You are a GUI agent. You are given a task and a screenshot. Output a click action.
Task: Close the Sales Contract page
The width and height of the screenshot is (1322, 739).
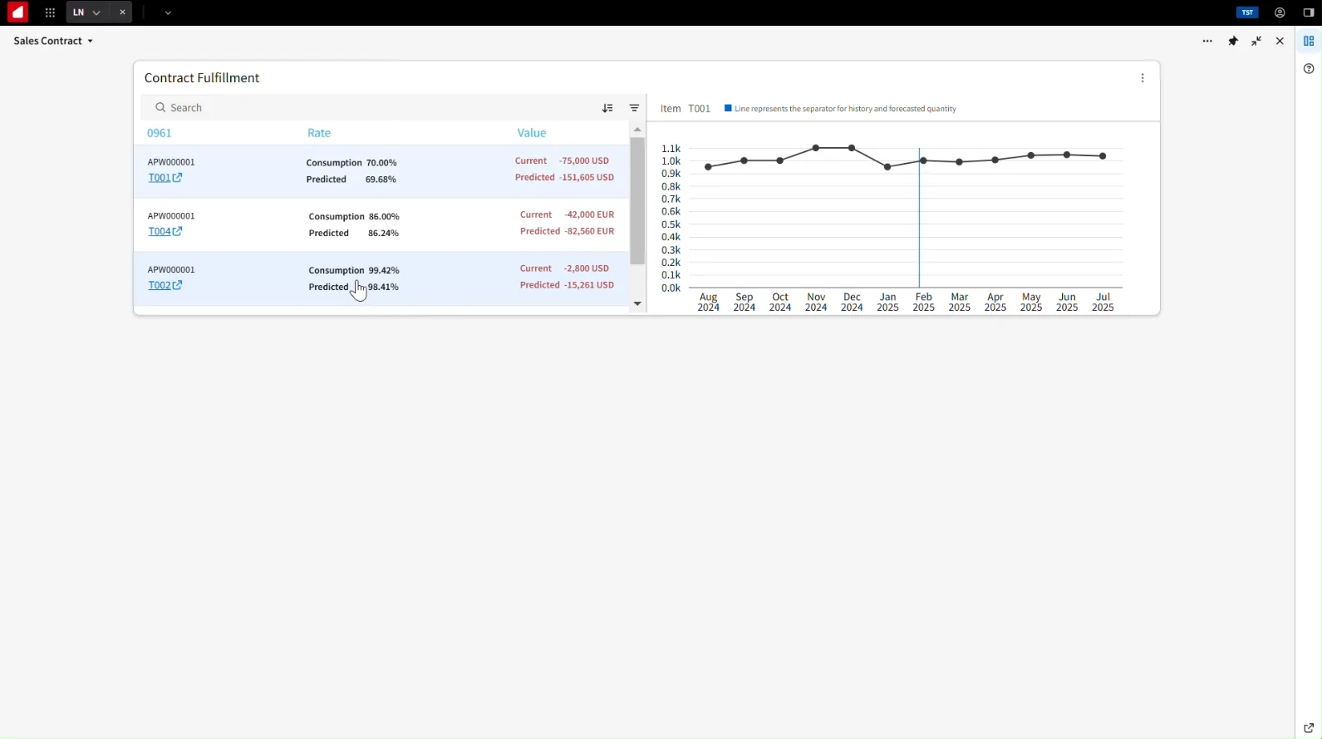1280,41
